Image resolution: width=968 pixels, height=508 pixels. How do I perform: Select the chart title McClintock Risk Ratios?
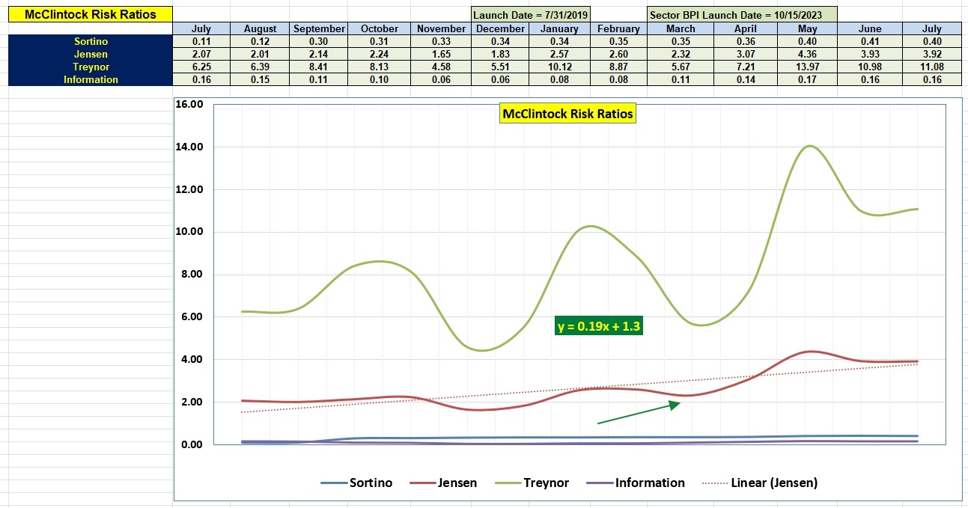pos(567,114)
